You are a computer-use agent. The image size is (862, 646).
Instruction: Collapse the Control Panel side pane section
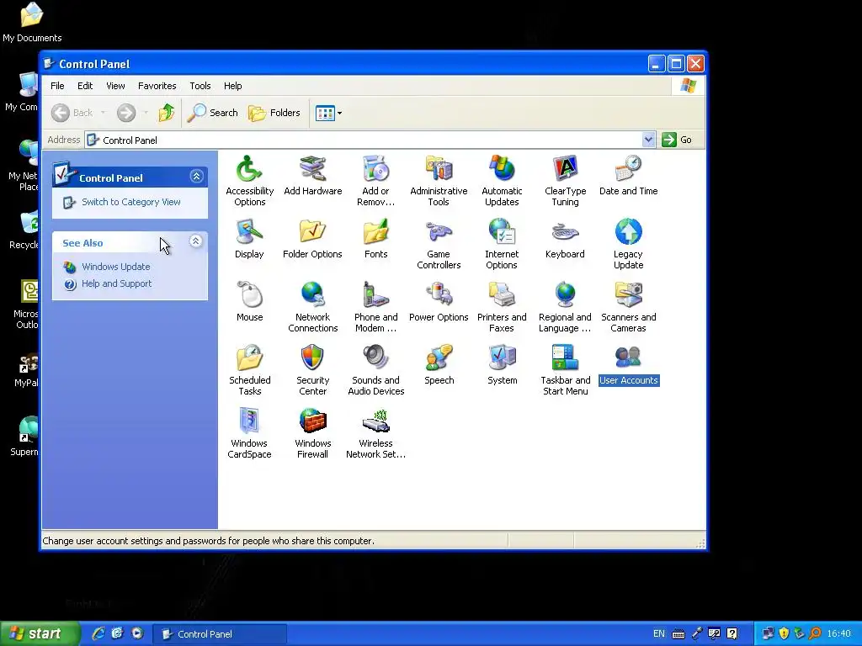tap(196, 177)
